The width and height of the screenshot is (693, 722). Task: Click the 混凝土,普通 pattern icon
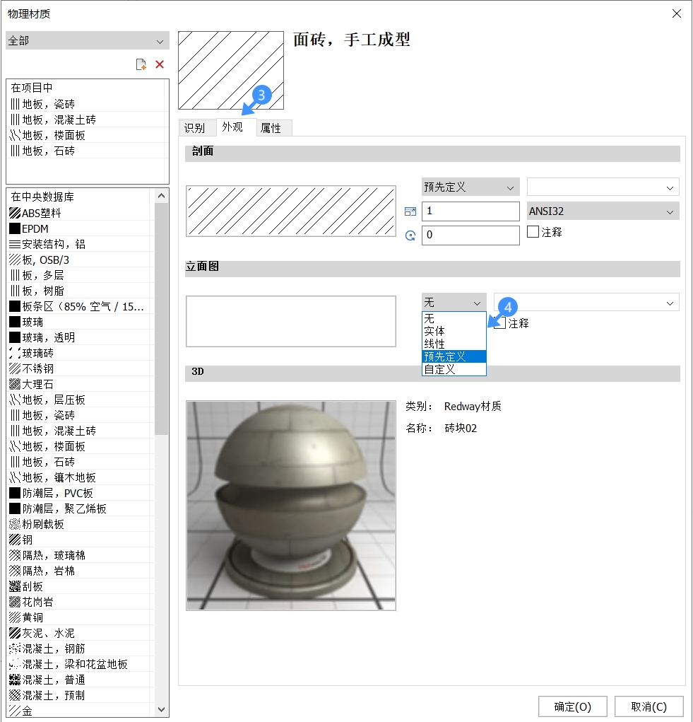pos(15,680)
